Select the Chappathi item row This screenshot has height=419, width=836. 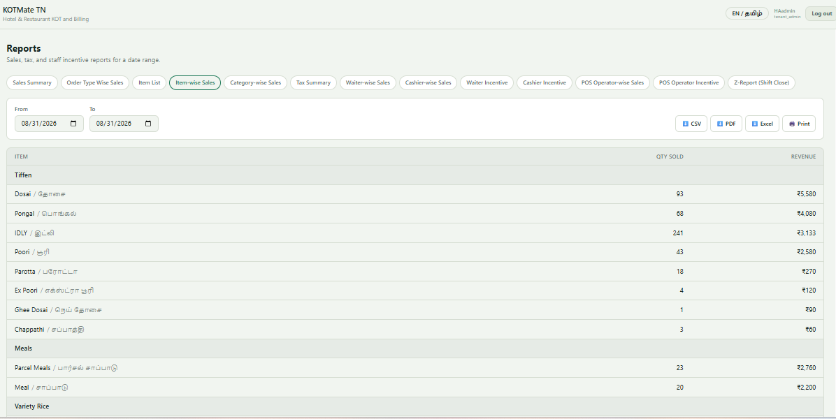415,330
